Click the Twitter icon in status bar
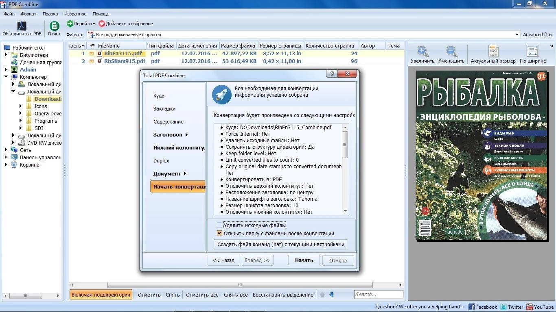The image size is (556, 312). point(503,307)
